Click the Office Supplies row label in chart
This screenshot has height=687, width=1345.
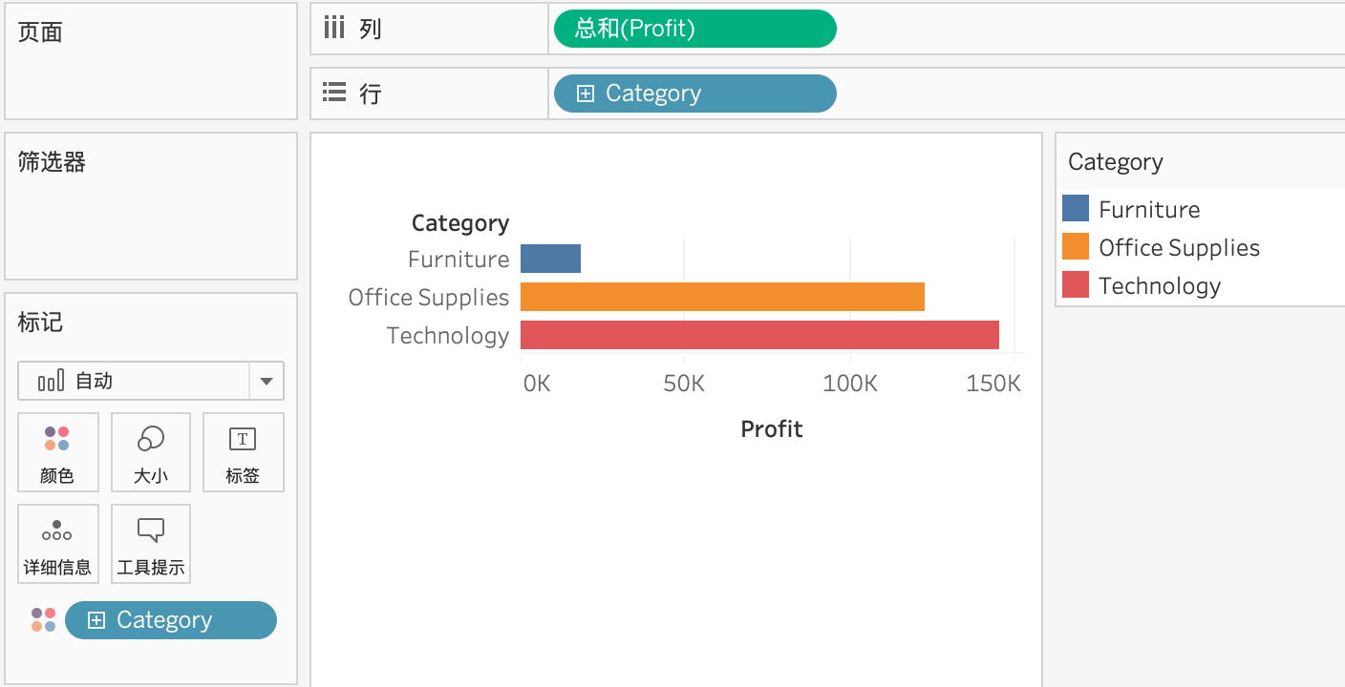[429, 298]
